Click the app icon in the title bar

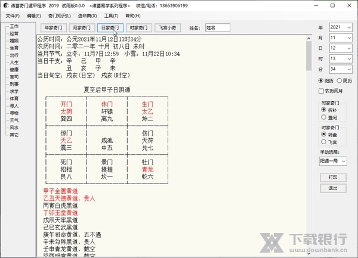6,5
